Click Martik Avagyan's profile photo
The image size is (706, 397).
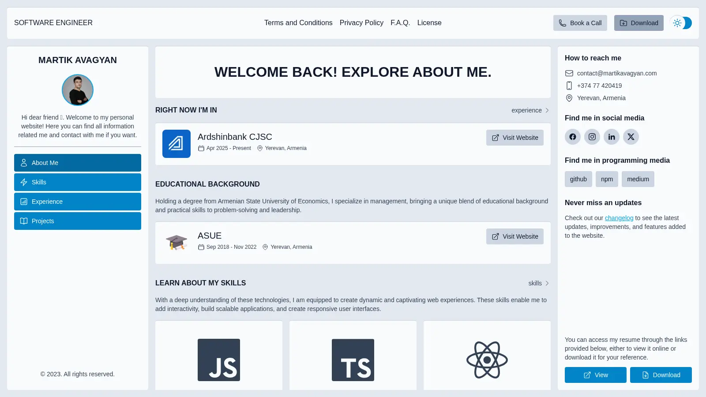pyautogui.click(x=78, y=90)
